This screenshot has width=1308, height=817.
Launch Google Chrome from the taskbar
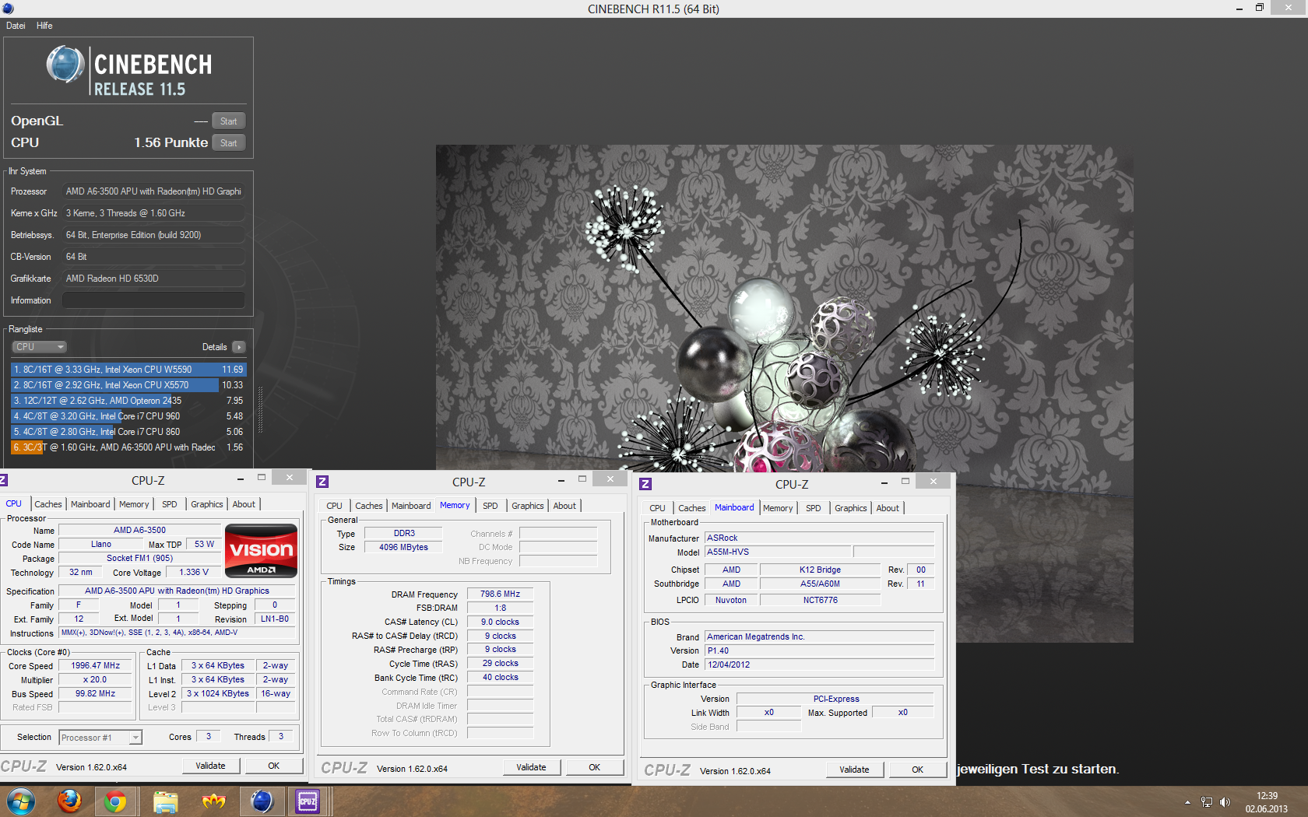115,801
